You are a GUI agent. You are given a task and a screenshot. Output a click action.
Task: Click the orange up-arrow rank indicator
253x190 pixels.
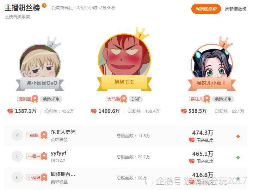pos(238,137)
